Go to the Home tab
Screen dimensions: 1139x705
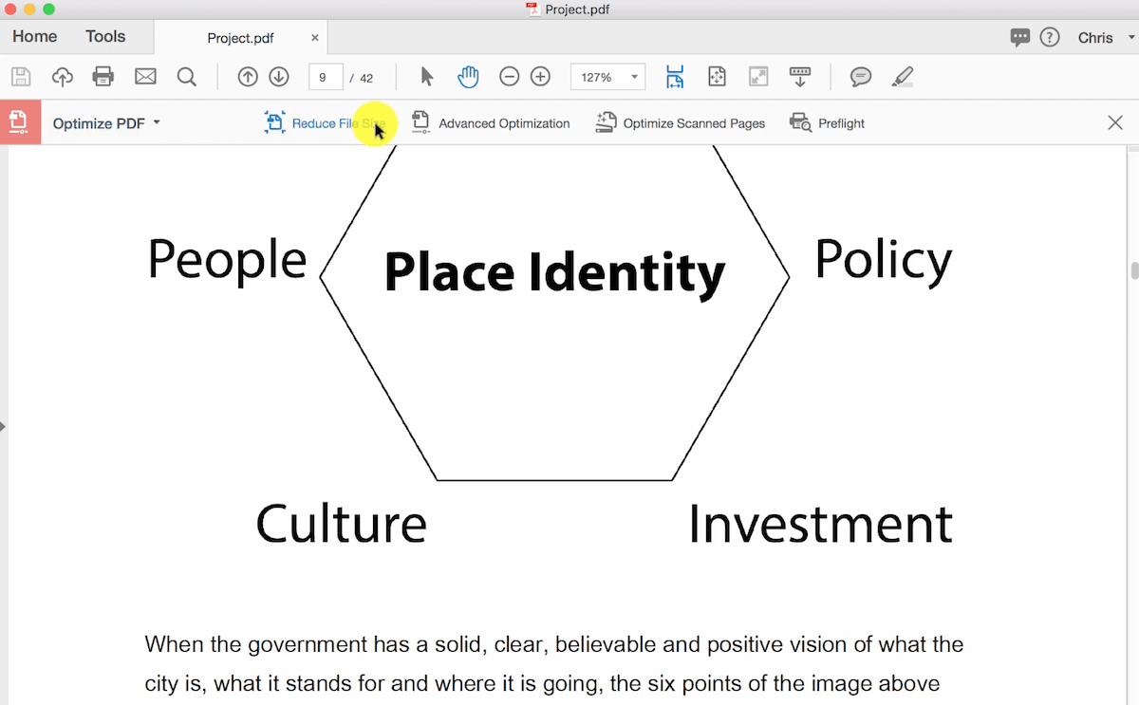[x=34, y=36]
